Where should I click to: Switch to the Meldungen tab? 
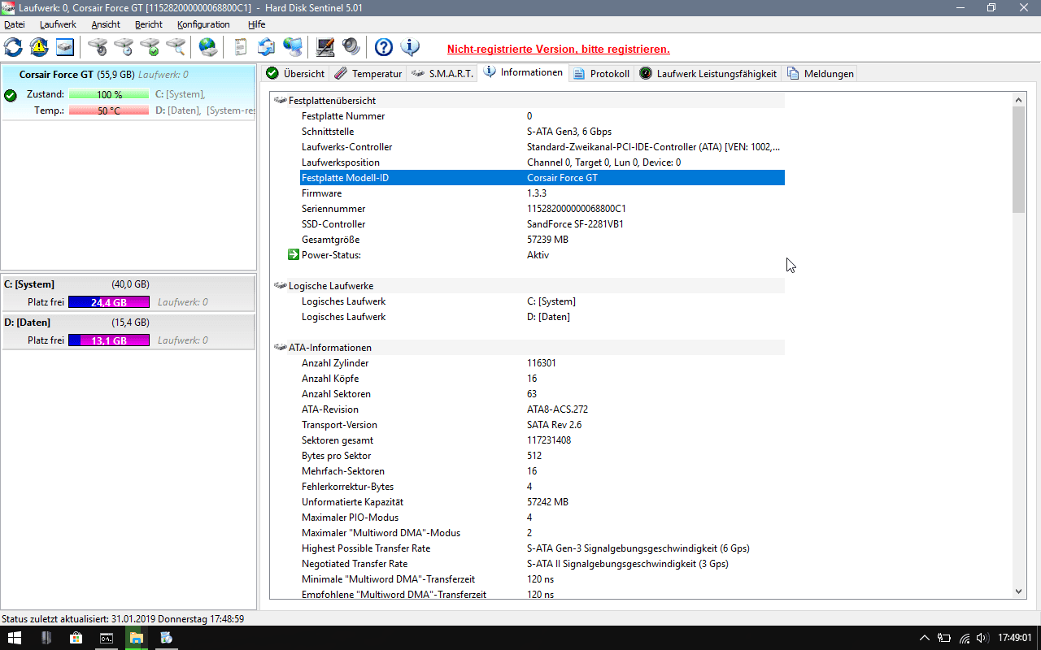point(820,73)
